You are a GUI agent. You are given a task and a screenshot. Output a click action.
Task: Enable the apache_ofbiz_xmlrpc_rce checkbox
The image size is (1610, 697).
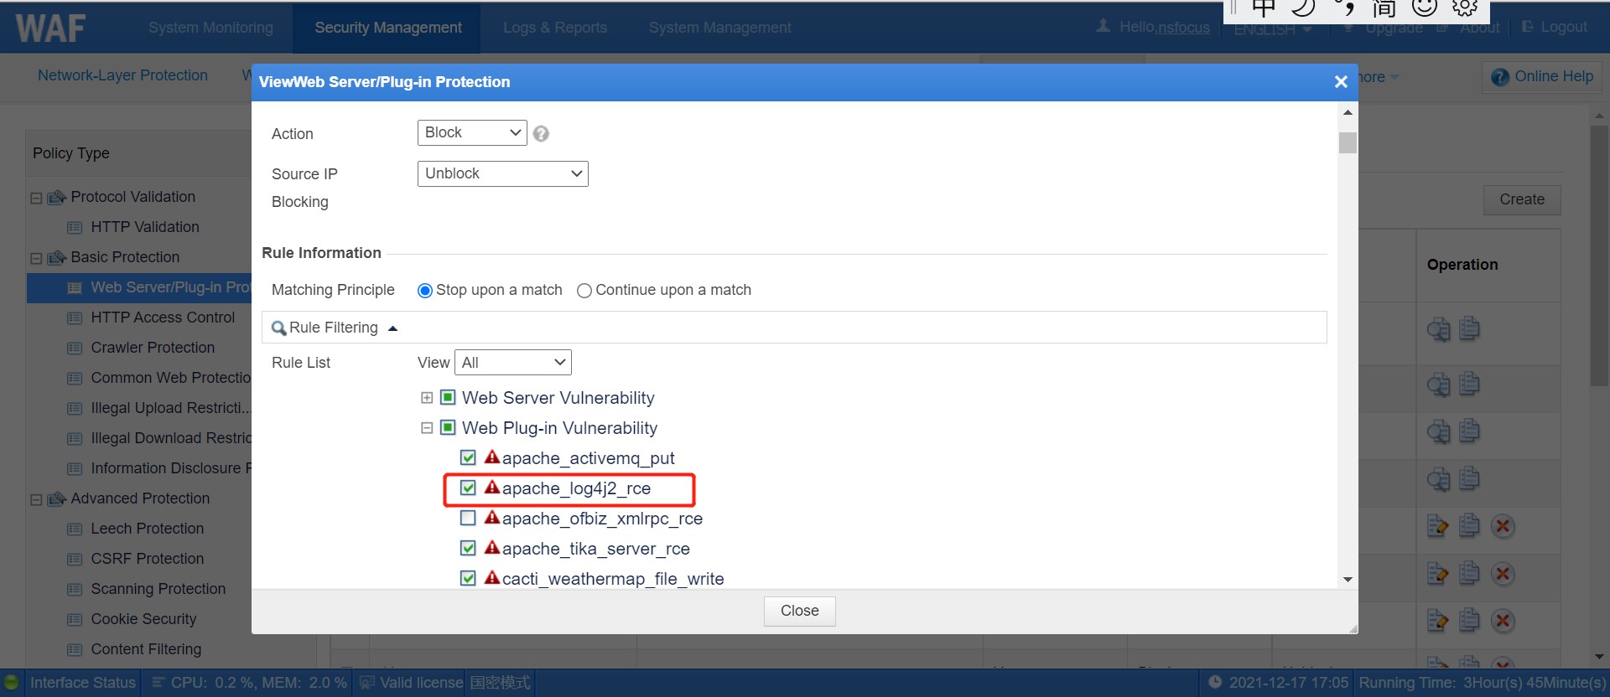click(x=468, y=518)
